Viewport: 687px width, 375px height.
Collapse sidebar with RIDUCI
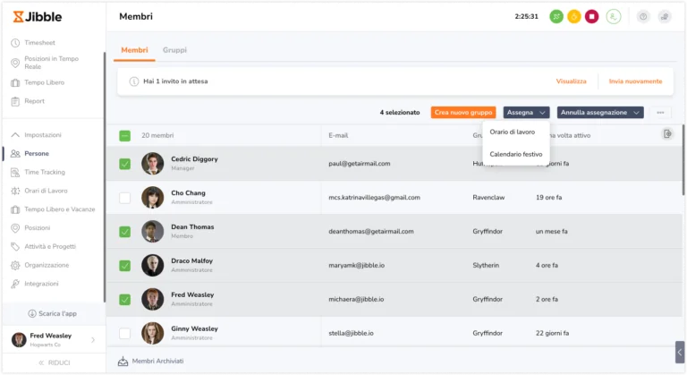[55, 362]
